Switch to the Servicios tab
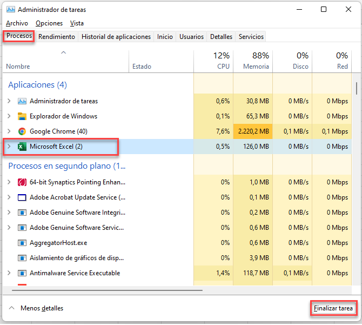 (251, 37)
